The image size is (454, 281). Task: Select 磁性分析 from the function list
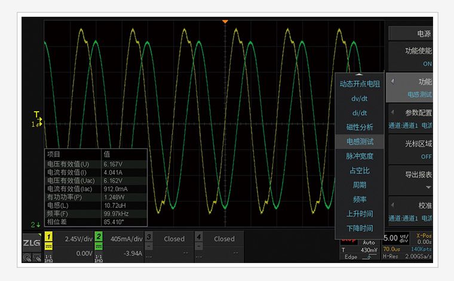tap(360, 127)
